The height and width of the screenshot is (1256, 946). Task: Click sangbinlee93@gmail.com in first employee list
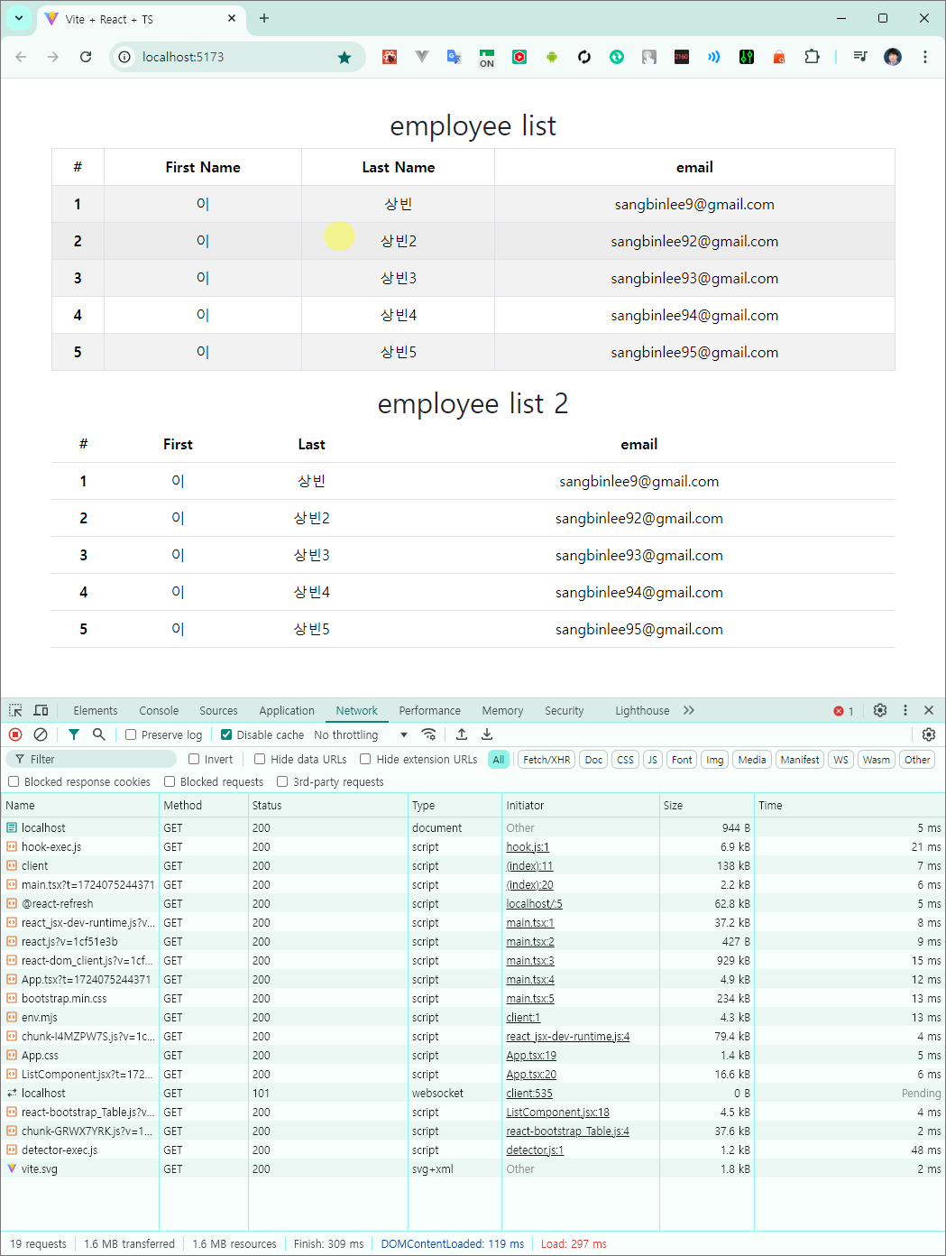click(694, 278)
